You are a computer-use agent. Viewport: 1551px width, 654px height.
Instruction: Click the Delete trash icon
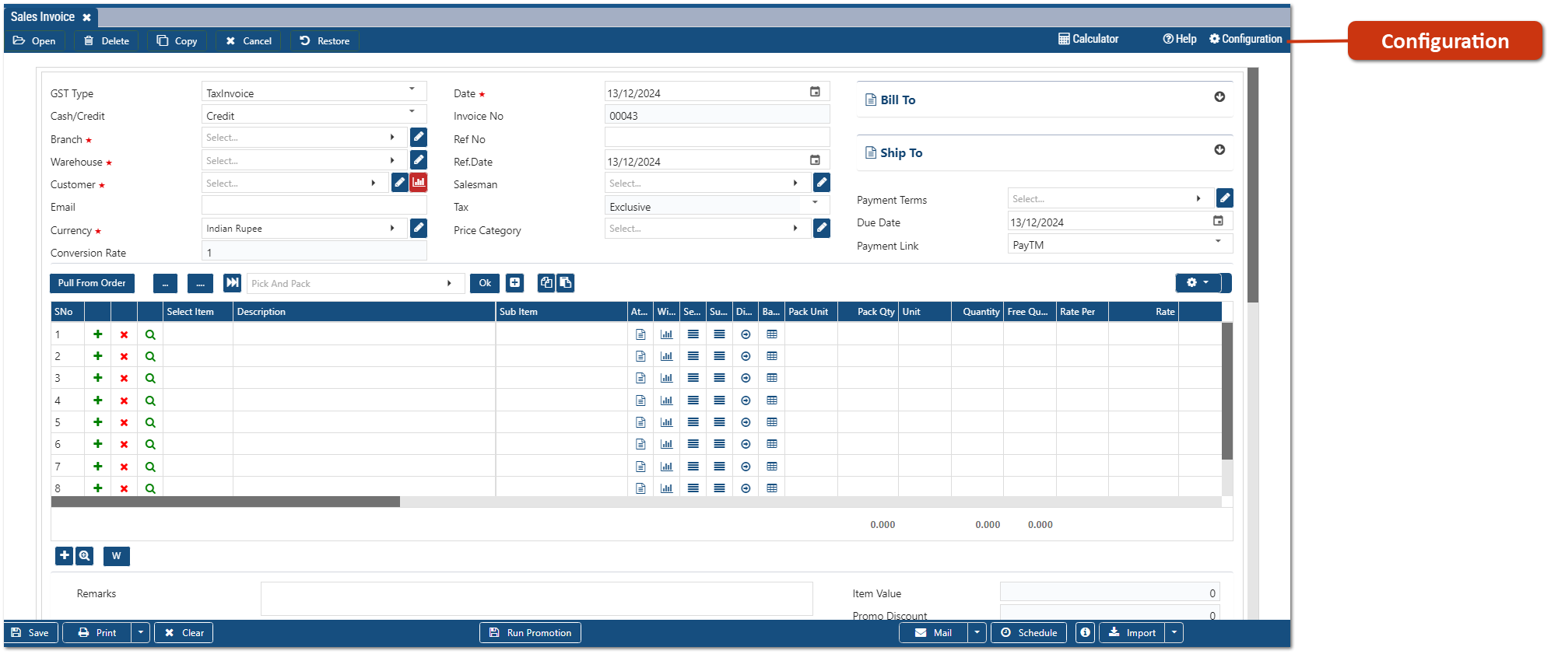[x=89, y=40]
